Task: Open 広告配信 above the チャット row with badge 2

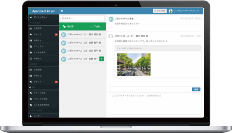Action: 43,70
